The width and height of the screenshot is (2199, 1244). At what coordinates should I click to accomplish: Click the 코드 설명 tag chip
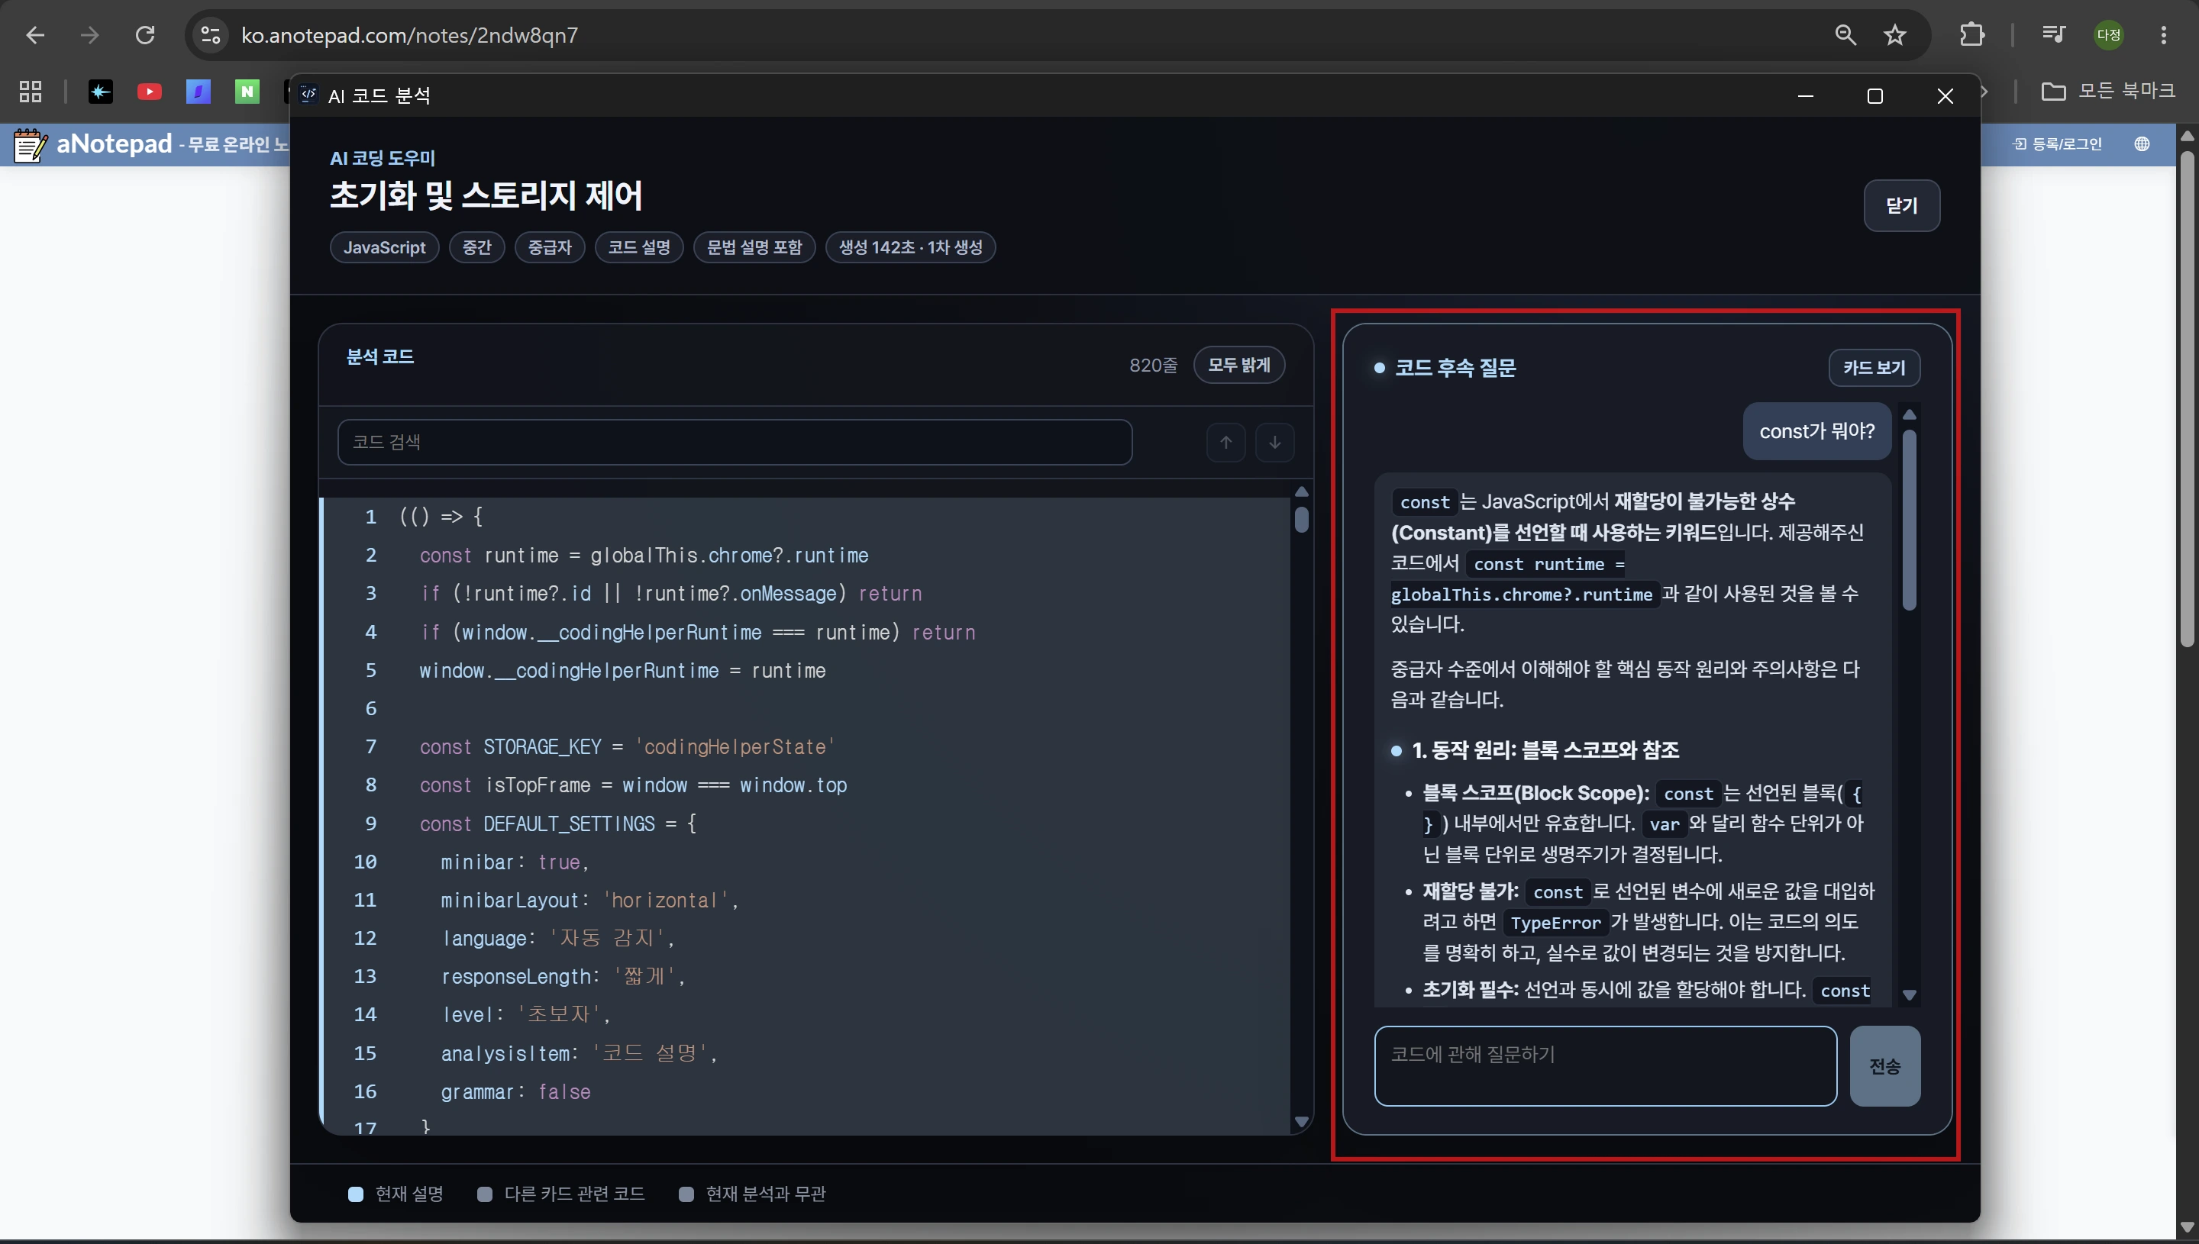pos(639,247)
